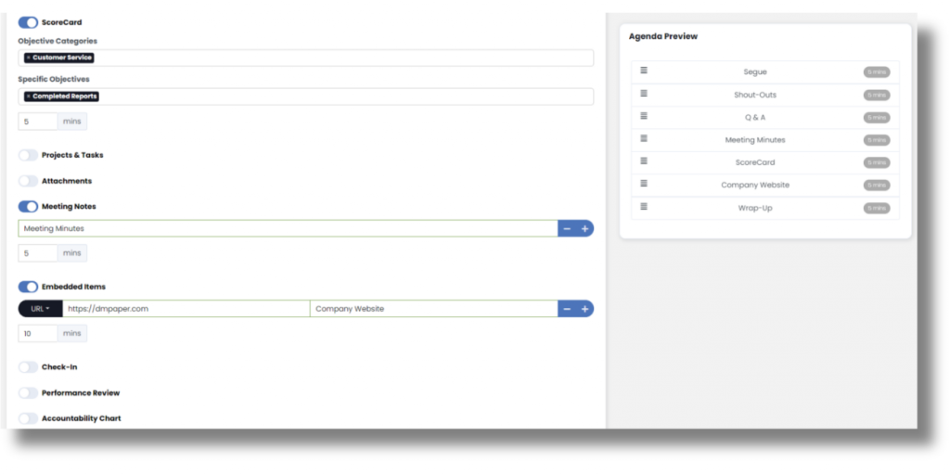The width and height of the screenshot is (950, 475).
Task: Click drag handle icon beside Q & A
Action: click(644, 117)
